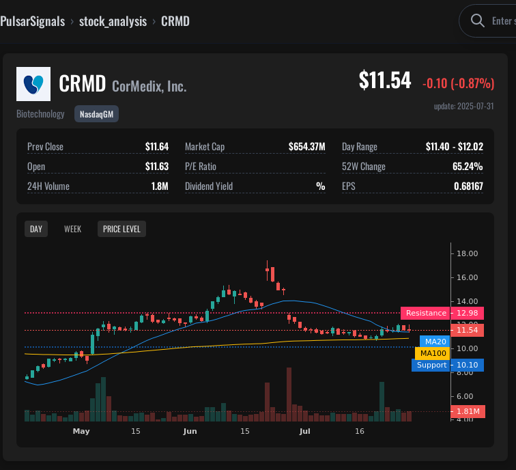Viewport: 516px width, 470px height.
Task: Click the Open value $11.63
Action: point(157,166)
